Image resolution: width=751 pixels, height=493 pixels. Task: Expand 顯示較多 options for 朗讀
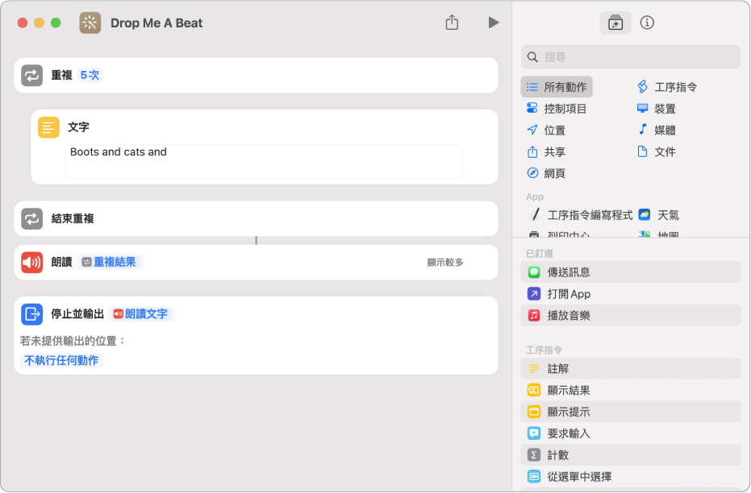(x=445, y=262)
